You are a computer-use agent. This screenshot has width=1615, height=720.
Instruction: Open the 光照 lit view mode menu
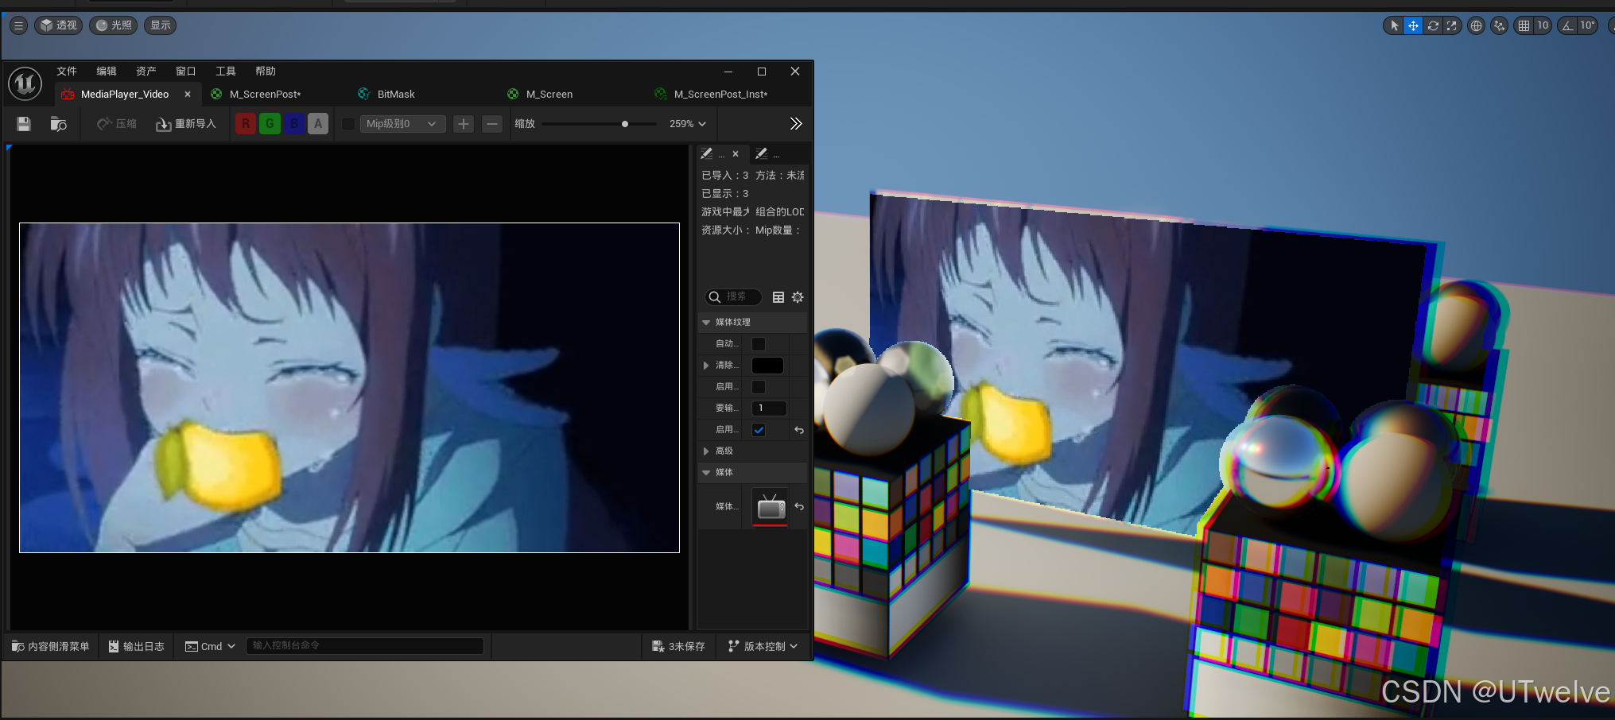coord(114,25)
